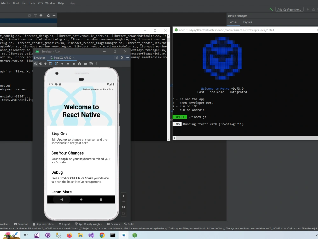Capture a screenshot with the camera icon

tap(79, 63)
